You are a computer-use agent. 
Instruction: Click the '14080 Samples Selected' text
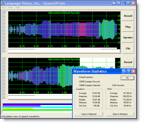(90, 85)
